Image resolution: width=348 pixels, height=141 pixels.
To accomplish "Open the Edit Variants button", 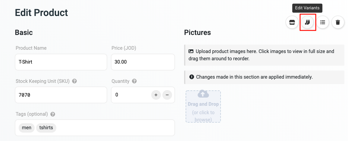I will (307, 22).
